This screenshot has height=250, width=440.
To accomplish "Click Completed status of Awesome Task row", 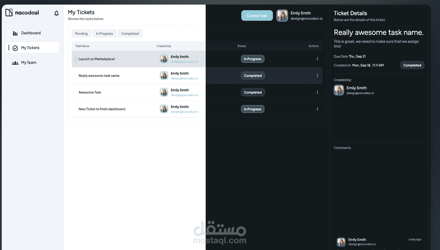I will tap(253, 92).
